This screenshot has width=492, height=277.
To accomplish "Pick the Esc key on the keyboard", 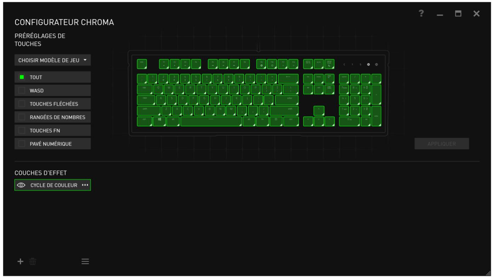I will 142,64.
